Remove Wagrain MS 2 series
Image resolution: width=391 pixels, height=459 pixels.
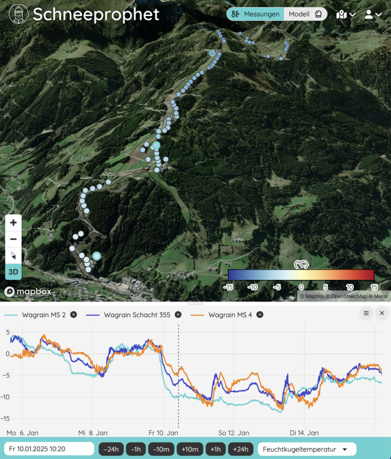[x=74, y=315]
